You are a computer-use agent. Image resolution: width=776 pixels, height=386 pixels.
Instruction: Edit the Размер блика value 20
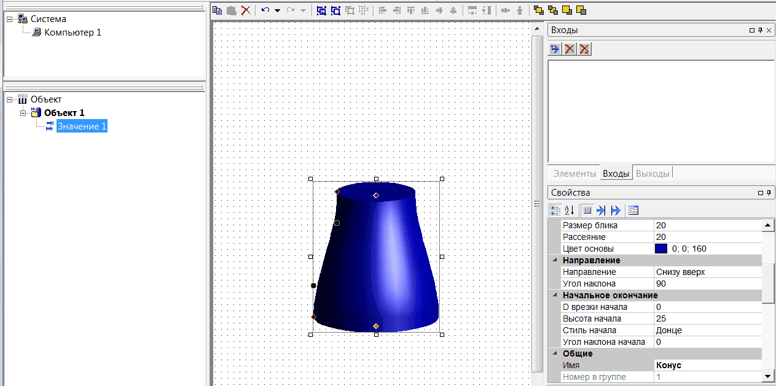(707, 225)
